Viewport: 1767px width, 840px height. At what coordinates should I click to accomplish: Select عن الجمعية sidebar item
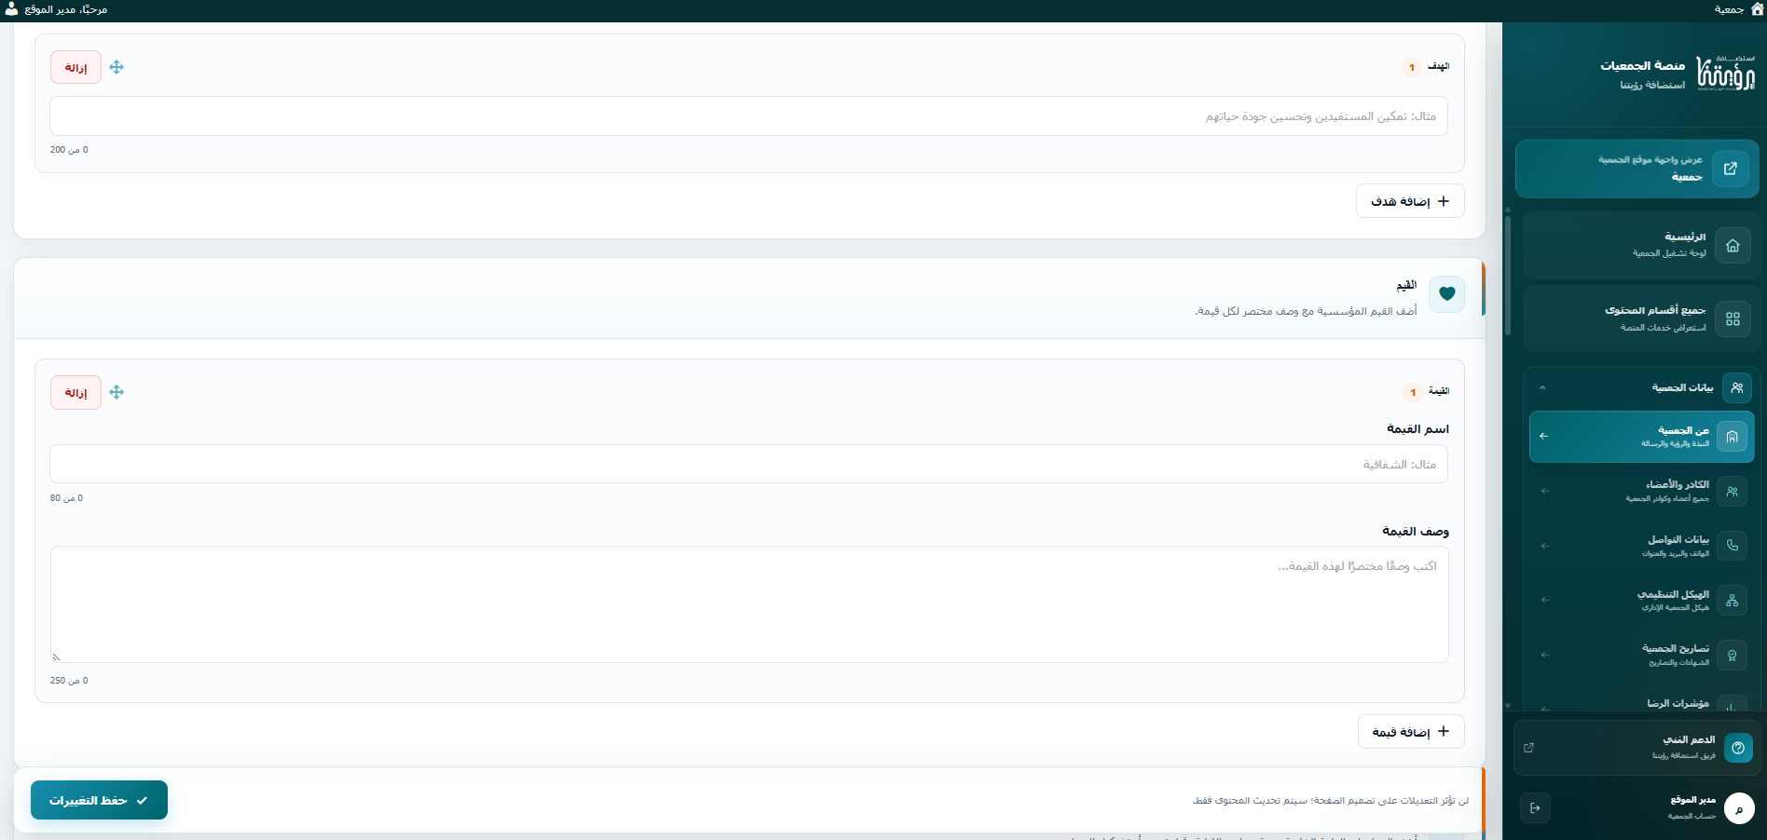[1641, 437]
